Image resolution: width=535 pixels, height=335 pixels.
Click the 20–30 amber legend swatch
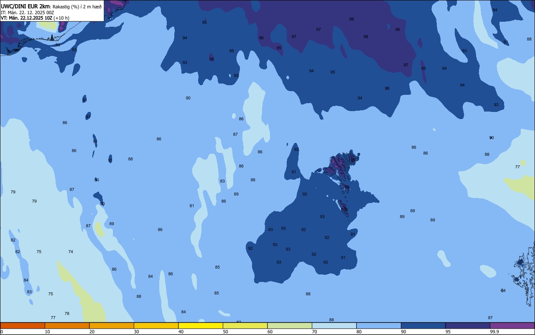click(112, 325)
